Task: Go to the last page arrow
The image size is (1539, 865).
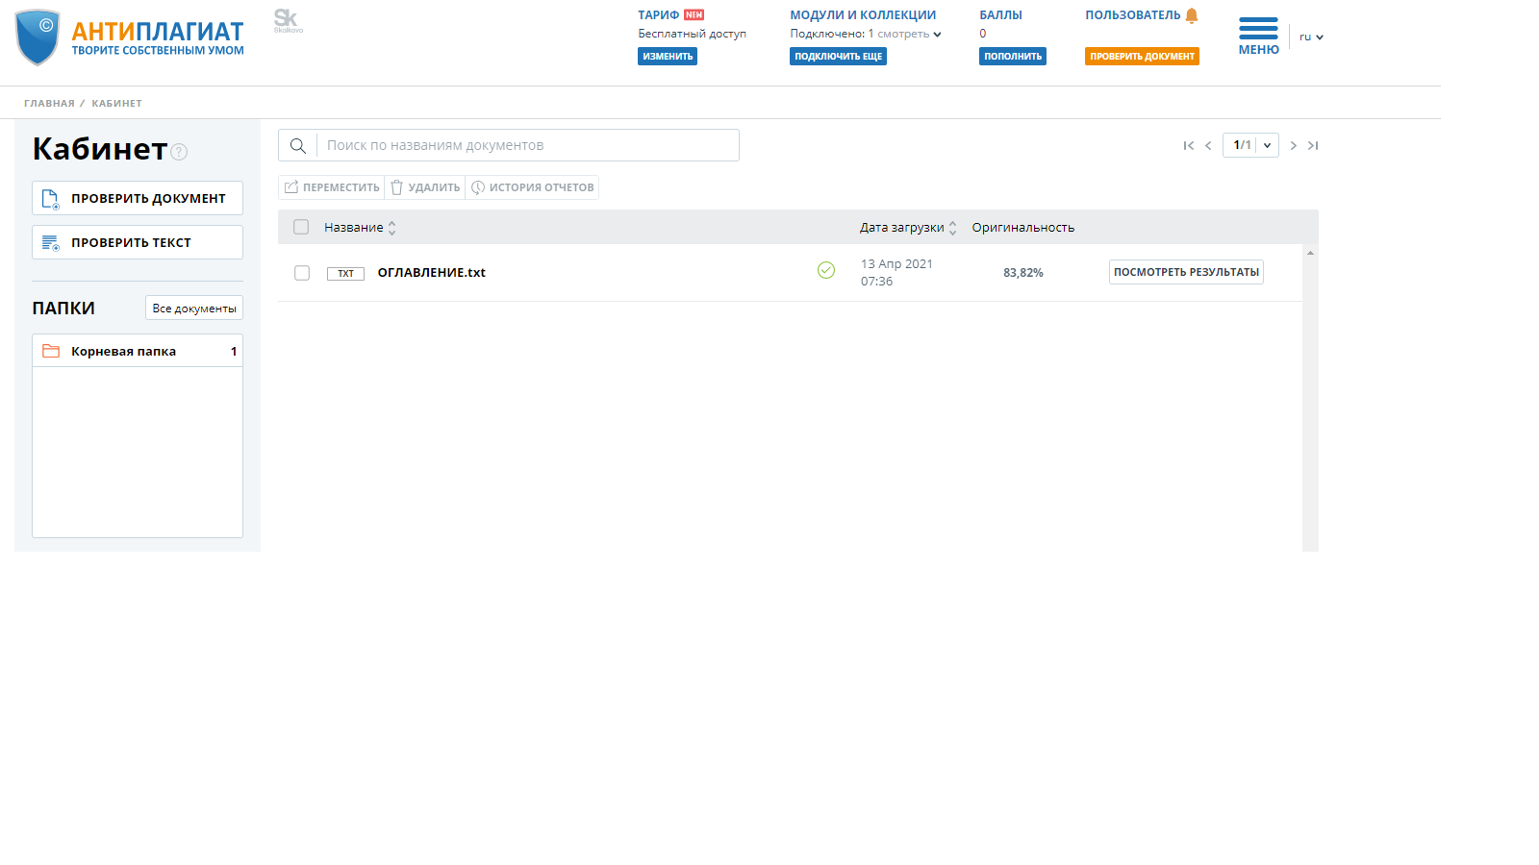Action: [x=1313, y=146]
